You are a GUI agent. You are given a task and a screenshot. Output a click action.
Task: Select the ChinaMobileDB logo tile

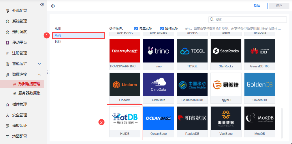192,84
